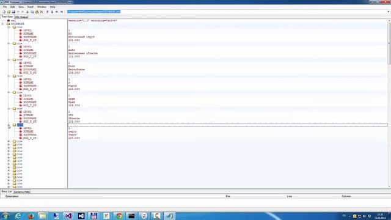Click the Nudge Down toolbar icon
Image resolution: width=391 pixels, height=220 pixels.
coord(52,12)
